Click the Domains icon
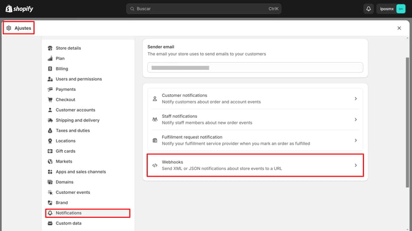The image size is (412, 231). point(50,182)
